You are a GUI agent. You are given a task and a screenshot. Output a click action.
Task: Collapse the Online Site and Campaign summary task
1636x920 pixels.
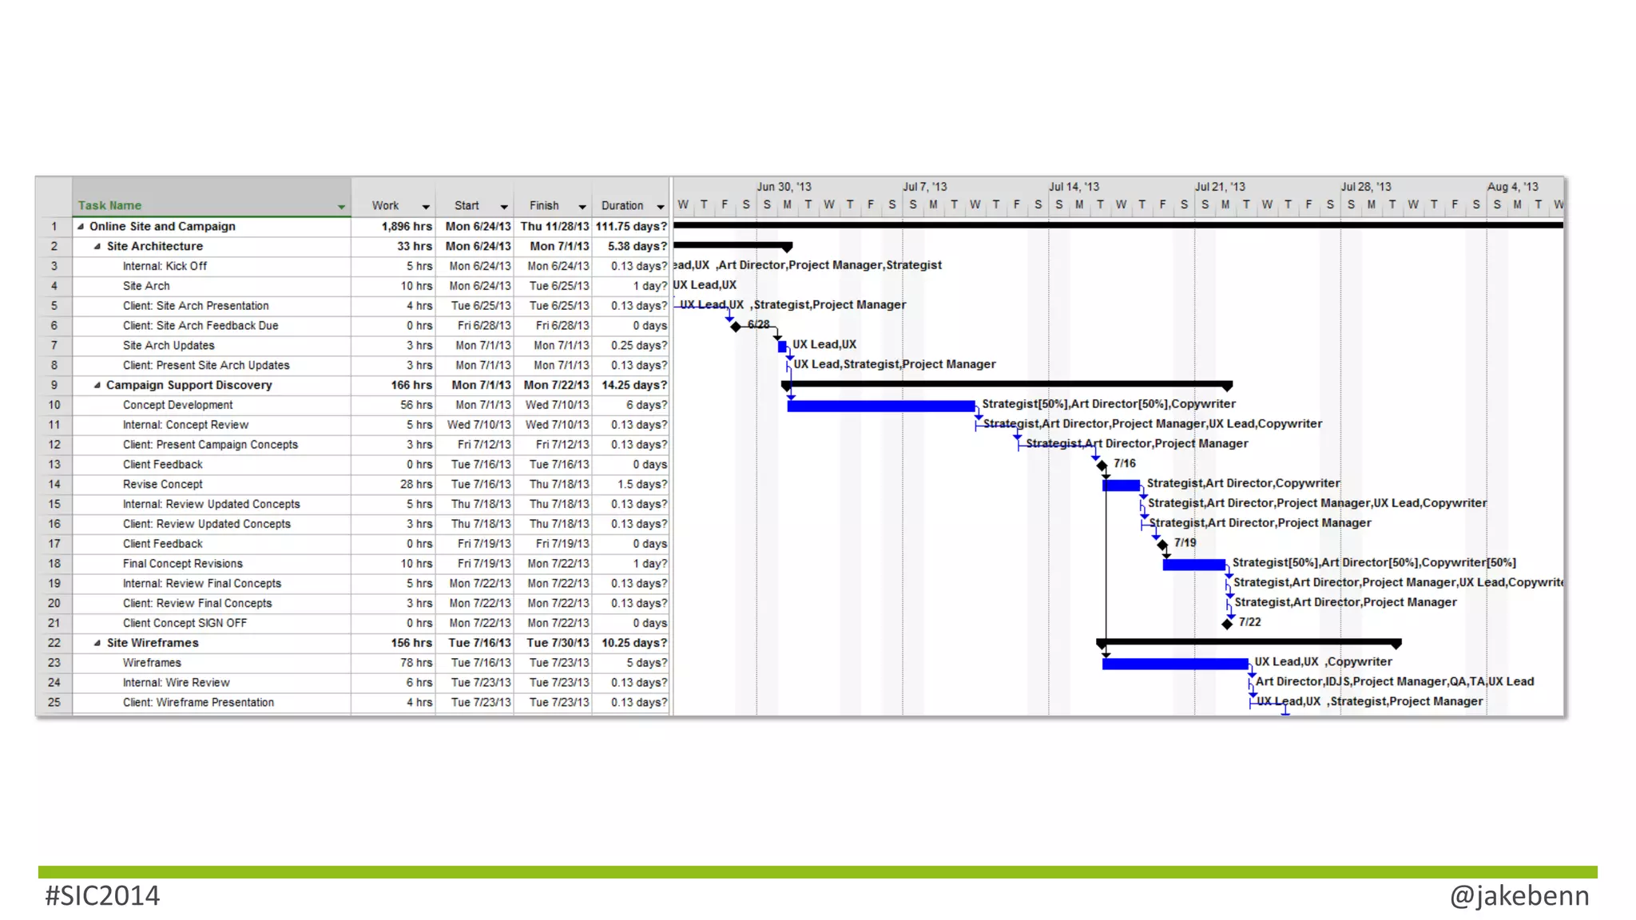pos(81,227)
